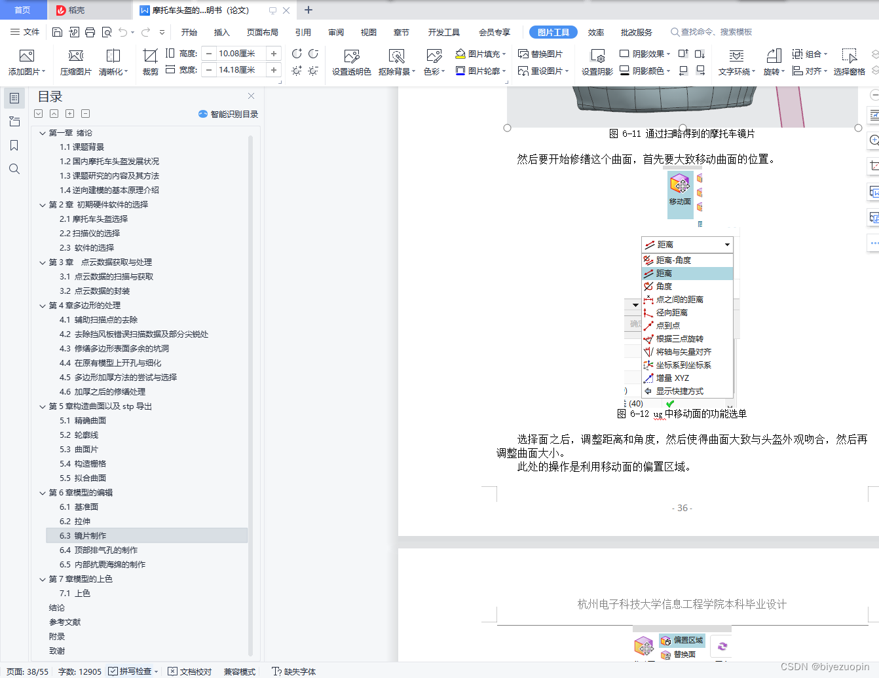Click the 设置阴影 shadow settings icon

(597, 56)
